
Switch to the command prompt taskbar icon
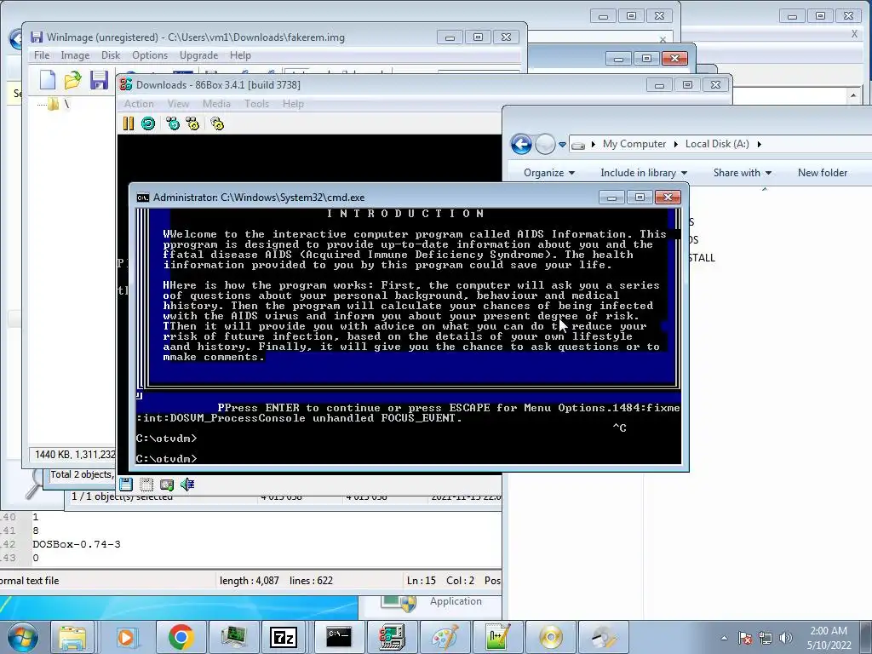click(339, 637)
